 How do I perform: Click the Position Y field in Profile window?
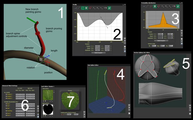(x=107, y=46)
